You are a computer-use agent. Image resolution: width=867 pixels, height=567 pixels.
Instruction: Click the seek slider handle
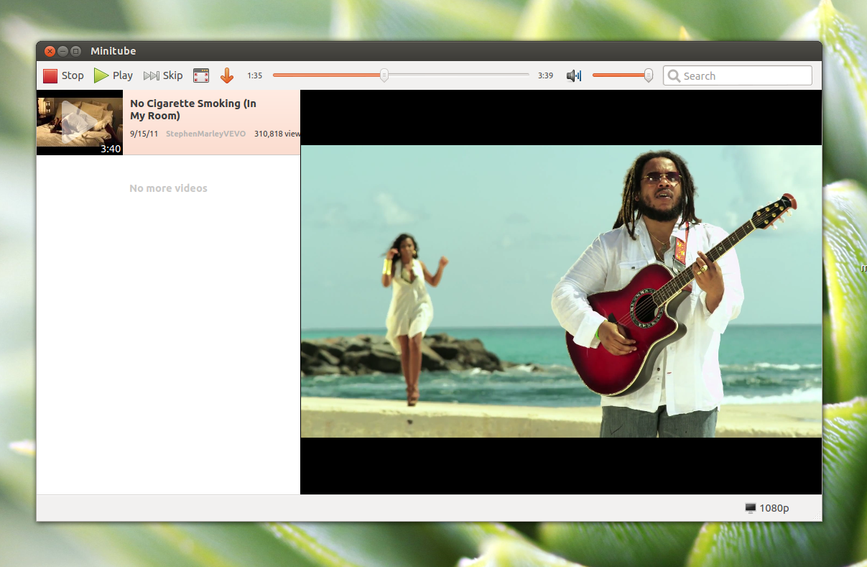click(x=384, y=75)
